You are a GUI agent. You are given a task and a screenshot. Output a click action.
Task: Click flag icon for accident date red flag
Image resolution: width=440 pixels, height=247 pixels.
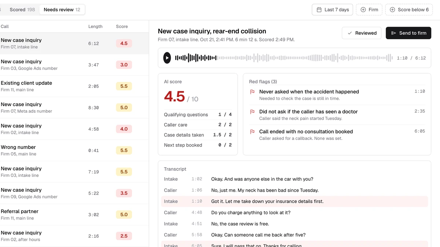(252, 92)
